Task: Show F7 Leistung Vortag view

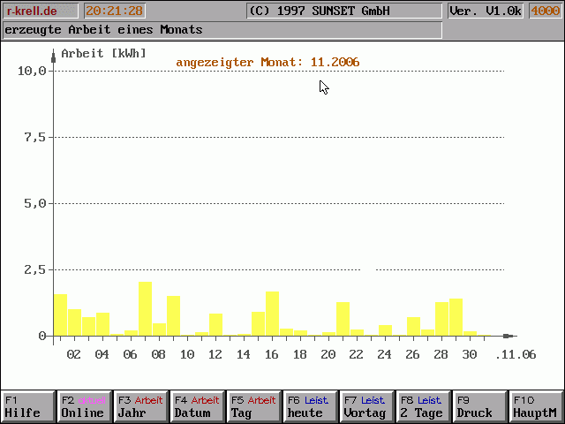Action: (366, 406)
